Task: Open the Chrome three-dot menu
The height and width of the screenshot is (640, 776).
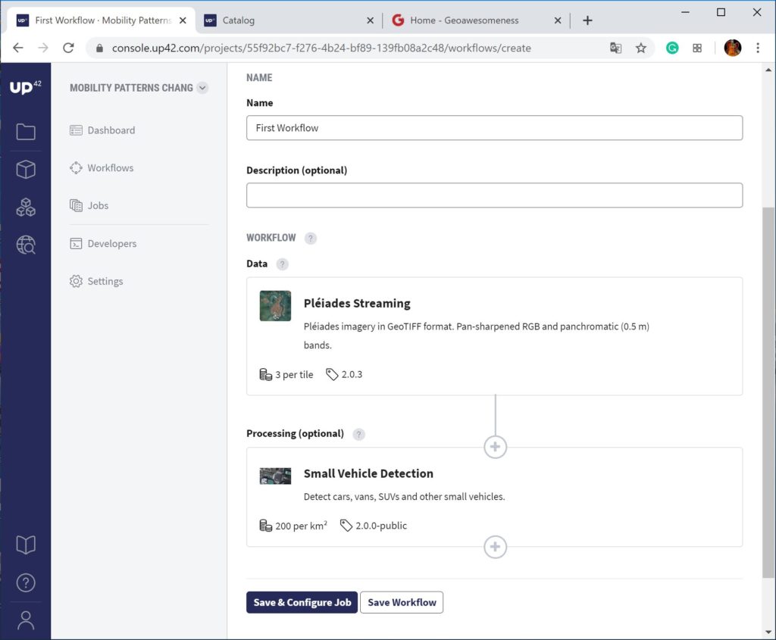Action: (758, 48)
